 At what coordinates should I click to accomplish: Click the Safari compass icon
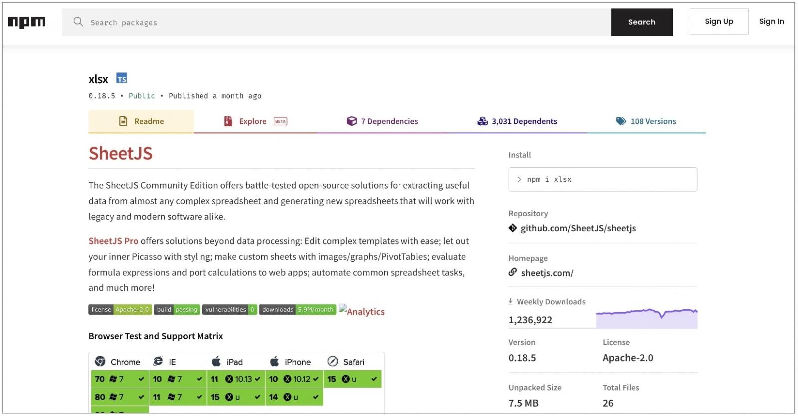pos(333,362)
